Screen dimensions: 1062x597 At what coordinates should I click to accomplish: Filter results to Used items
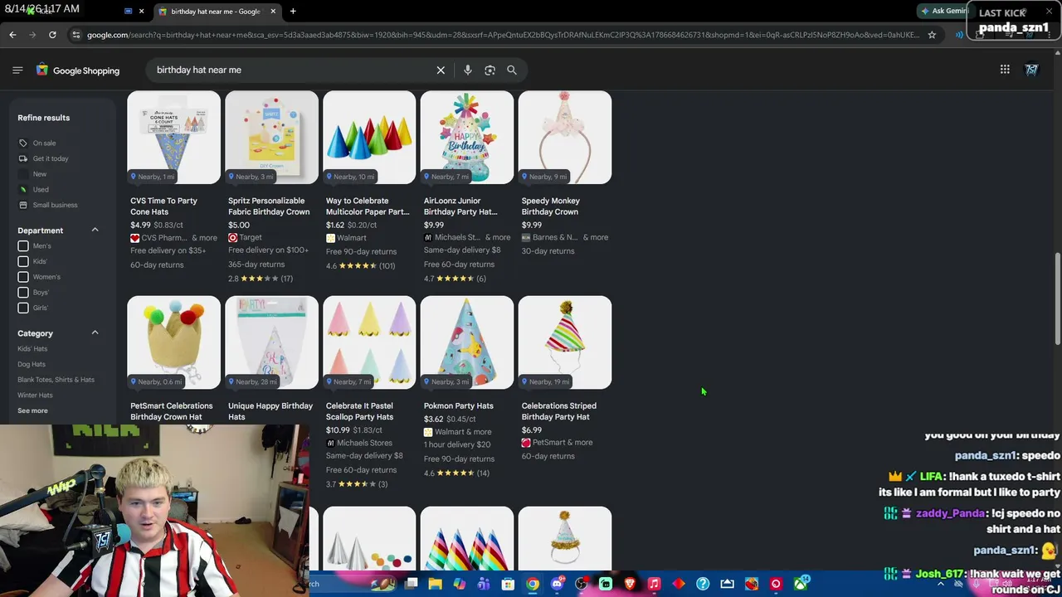tap(41, 190)
